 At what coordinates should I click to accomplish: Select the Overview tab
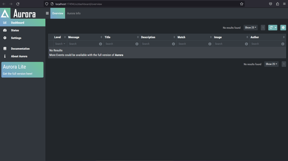(x=58, y=13)
